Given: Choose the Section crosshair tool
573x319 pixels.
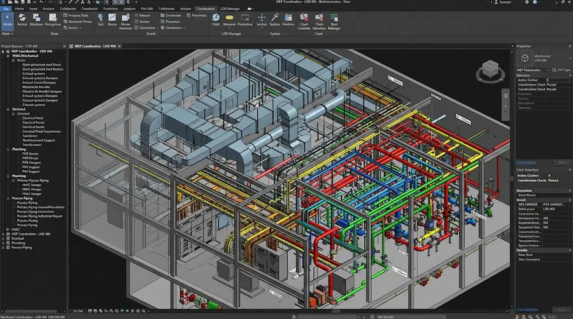Looking at the screenshot, I should tap(262, 20).
